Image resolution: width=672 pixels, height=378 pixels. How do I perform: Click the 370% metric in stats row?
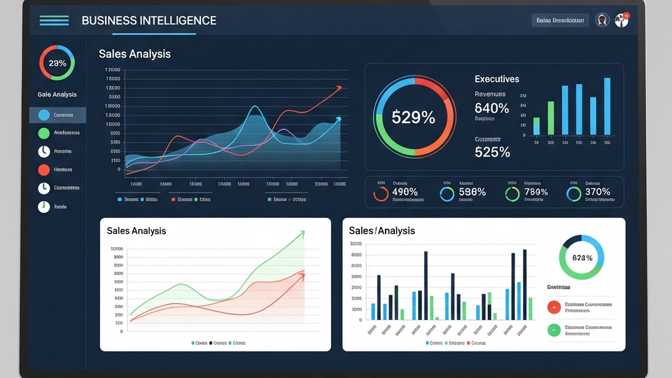click(597, 192)
